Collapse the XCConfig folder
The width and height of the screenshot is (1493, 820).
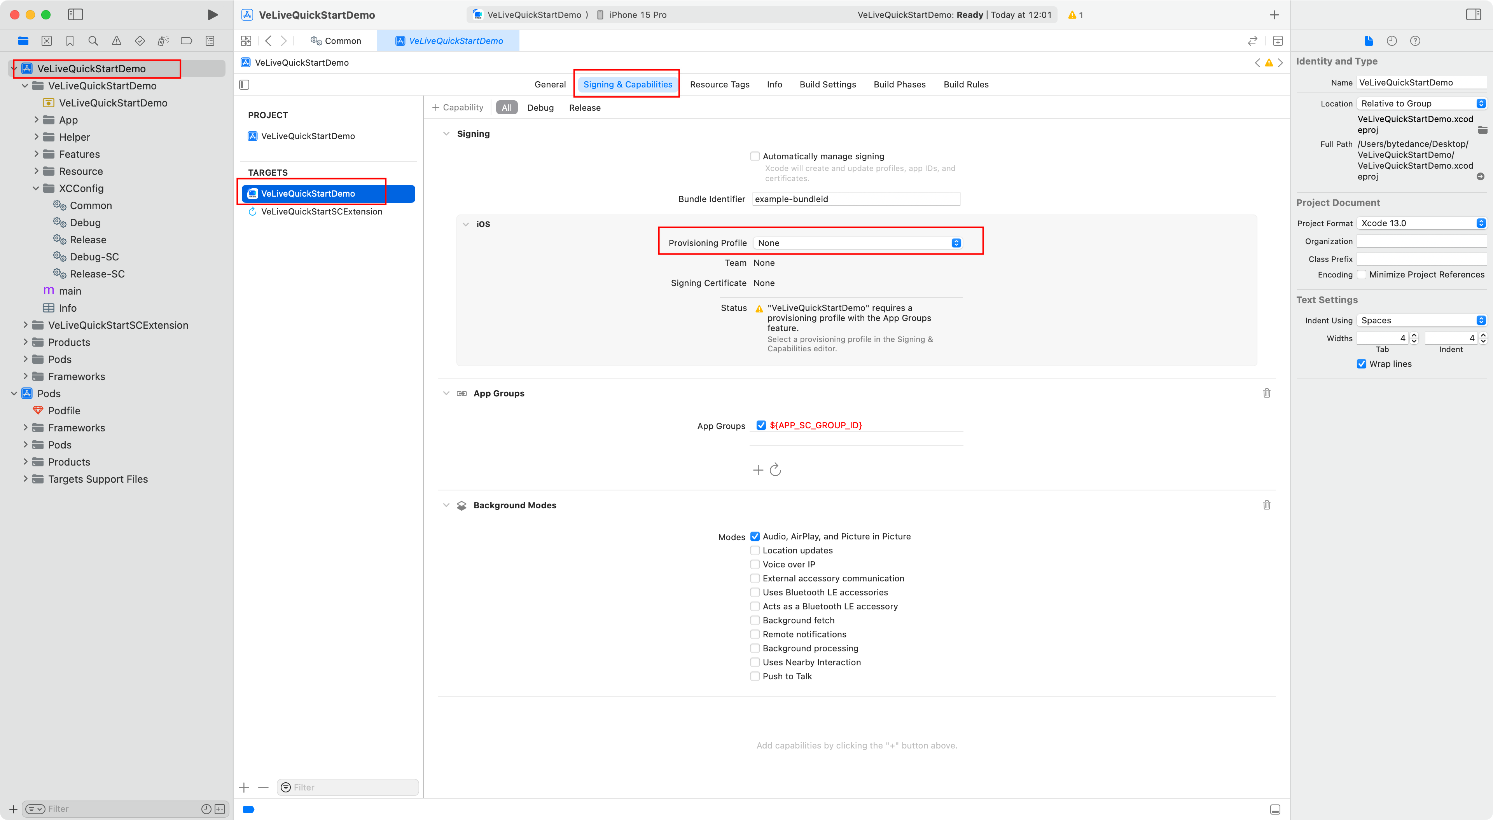[36, 188]
